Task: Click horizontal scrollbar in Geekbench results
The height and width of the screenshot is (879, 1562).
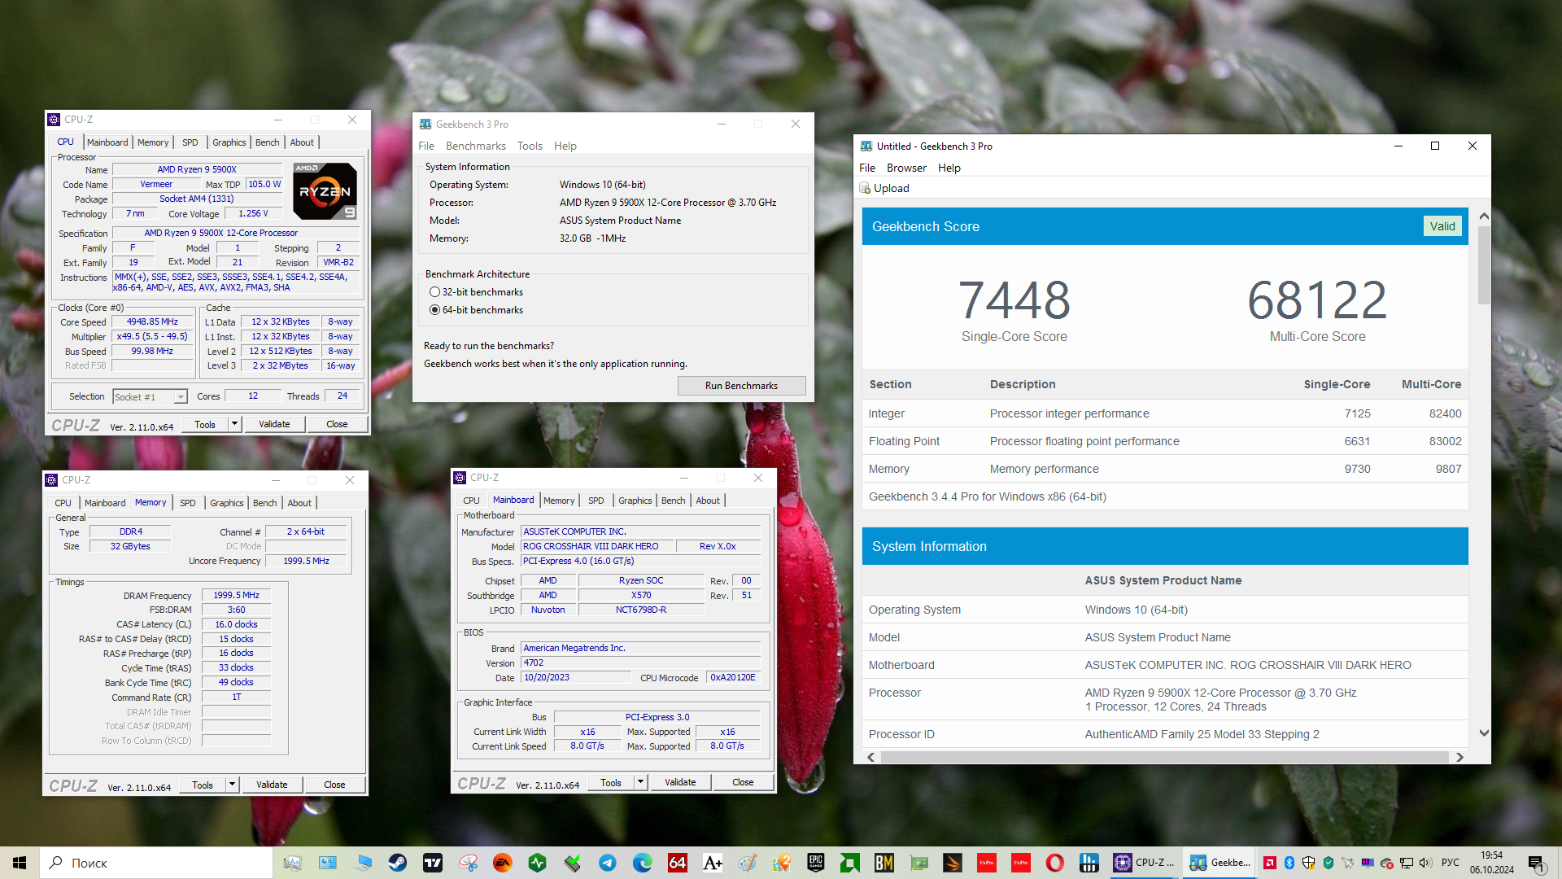Action: [1164, 757]
